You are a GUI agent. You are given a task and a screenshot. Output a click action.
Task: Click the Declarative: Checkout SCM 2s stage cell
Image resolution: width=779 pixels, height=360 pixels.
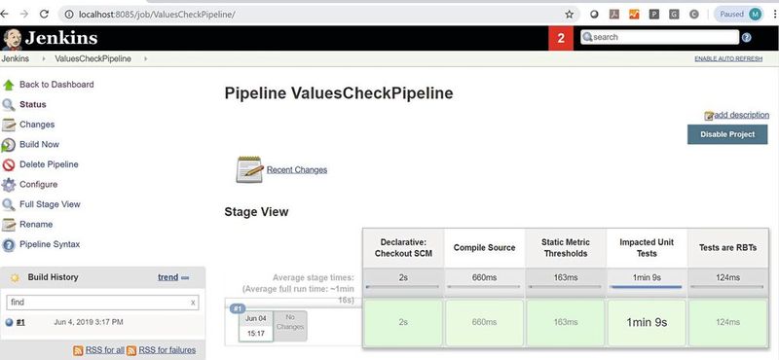tap(403, 322)
